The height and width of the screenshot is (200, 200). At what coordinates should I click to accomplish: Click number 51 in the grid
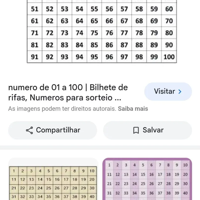click(x=34, y=9)
